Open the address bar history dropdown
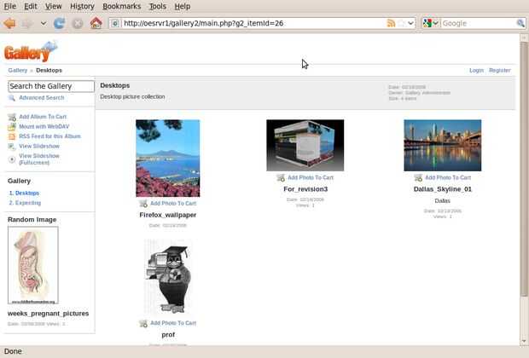Viewport: 529px width, 358px height. (x=410, y=23)
